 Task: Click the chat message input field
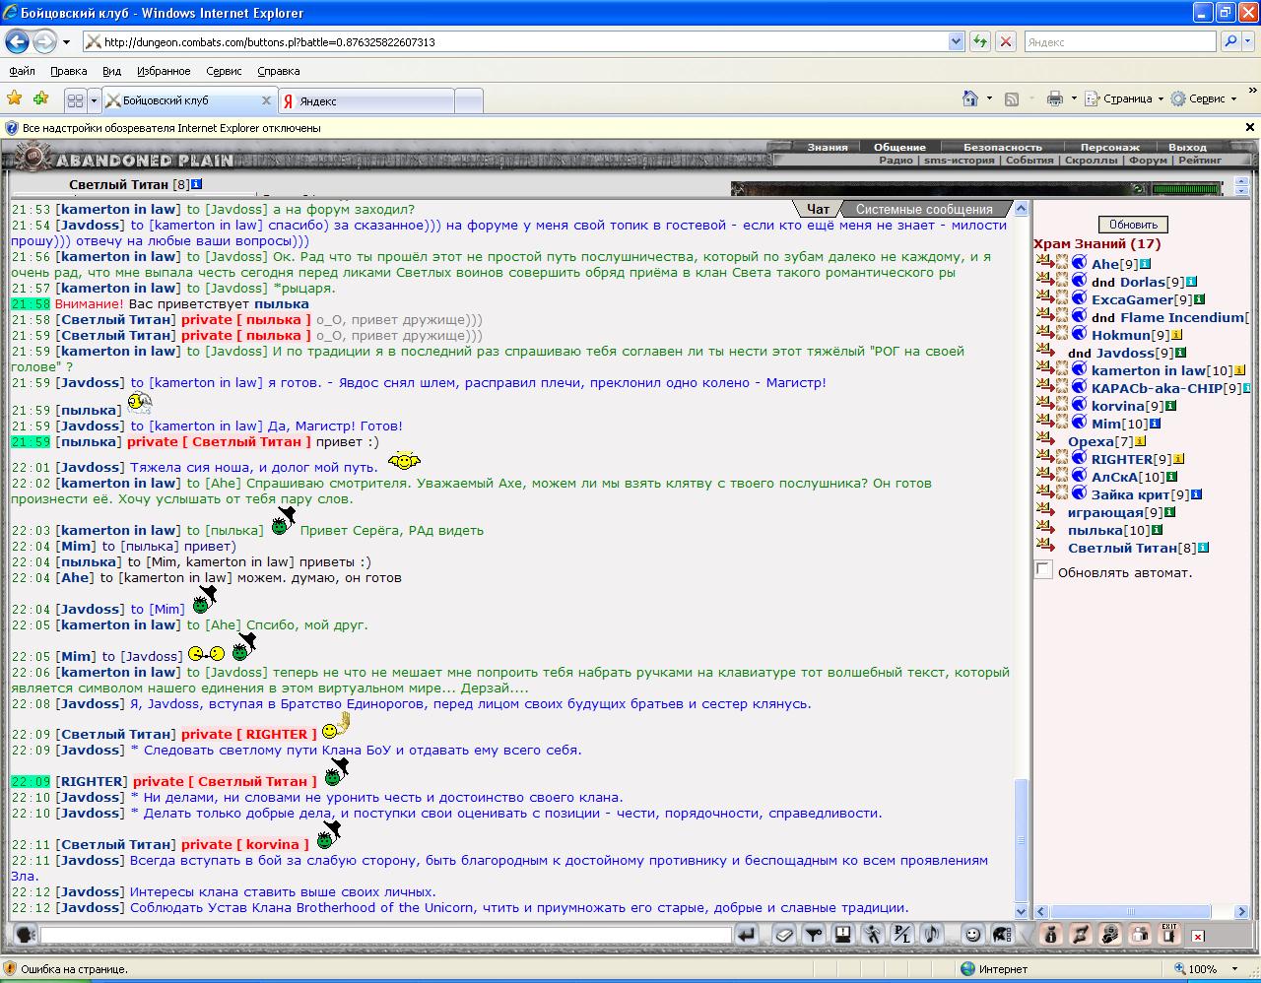pos(385,935)
